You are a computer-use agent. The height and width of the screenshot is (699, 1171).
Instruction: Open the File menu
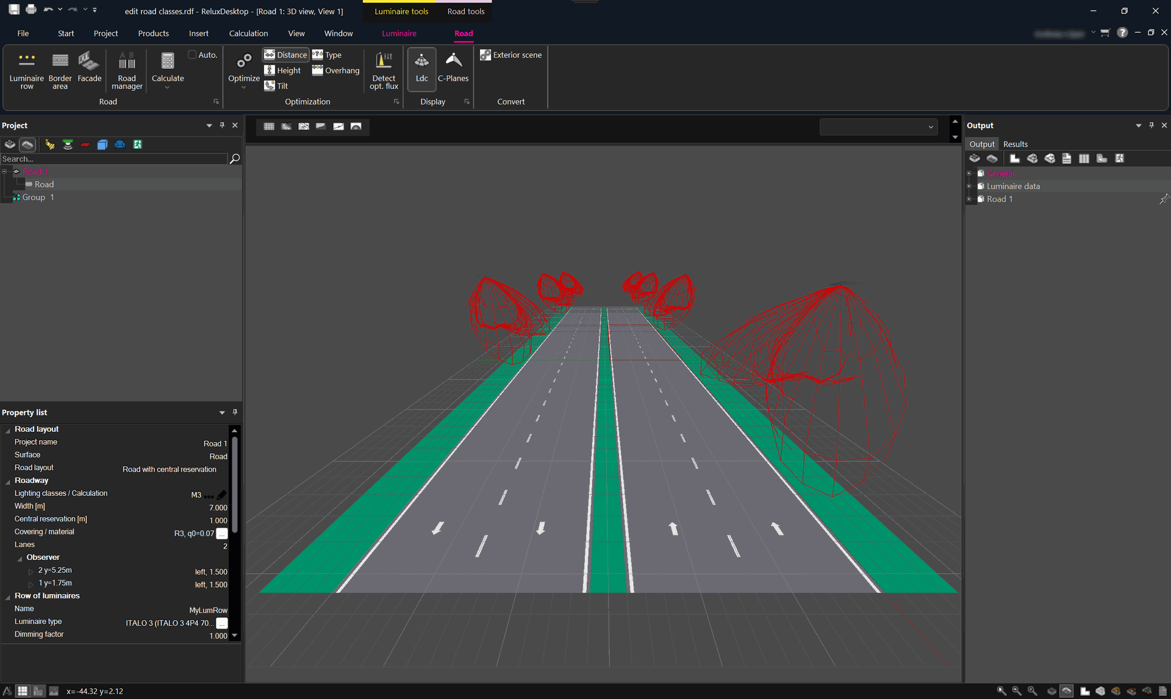(x=23, y=34)
